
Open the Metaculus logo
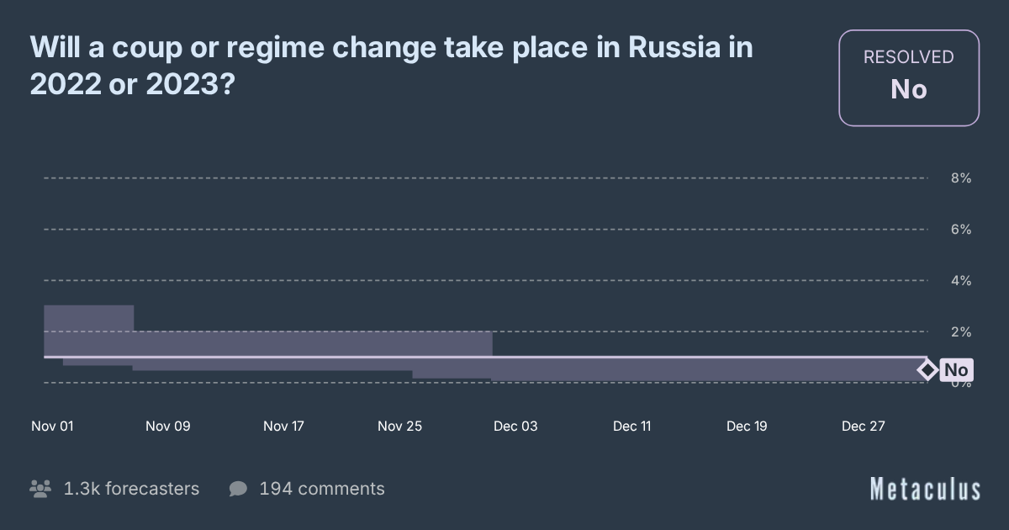pyautogui.click(x=925, y=489)
